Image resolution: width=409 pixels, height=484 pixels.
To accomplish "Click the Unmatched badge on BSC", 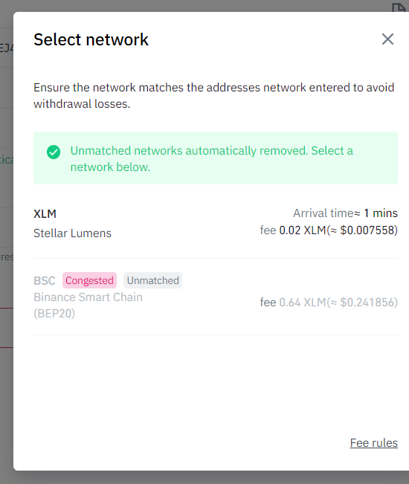I will click(152, 280).
